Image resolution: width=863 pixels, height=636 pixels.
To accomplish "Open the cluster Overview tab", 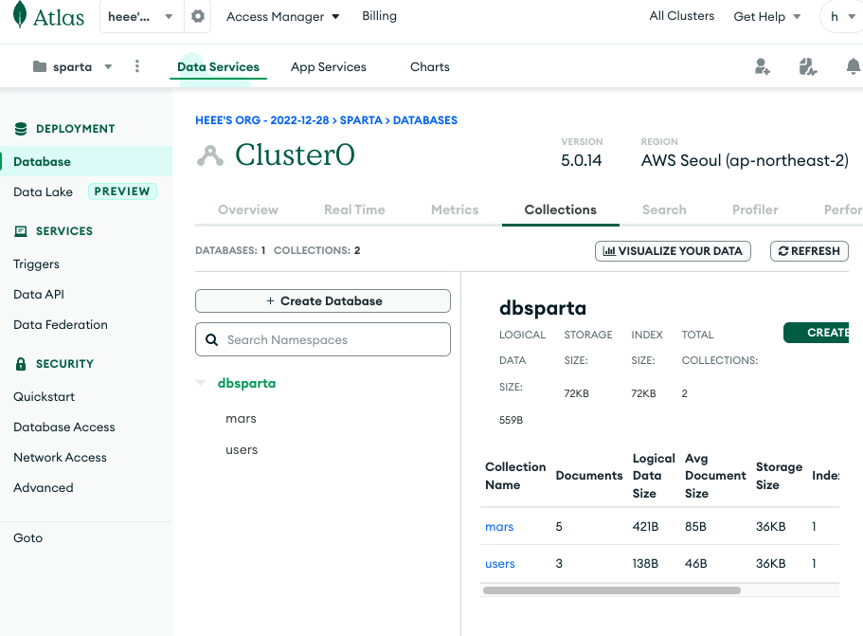I will point(248,209).
